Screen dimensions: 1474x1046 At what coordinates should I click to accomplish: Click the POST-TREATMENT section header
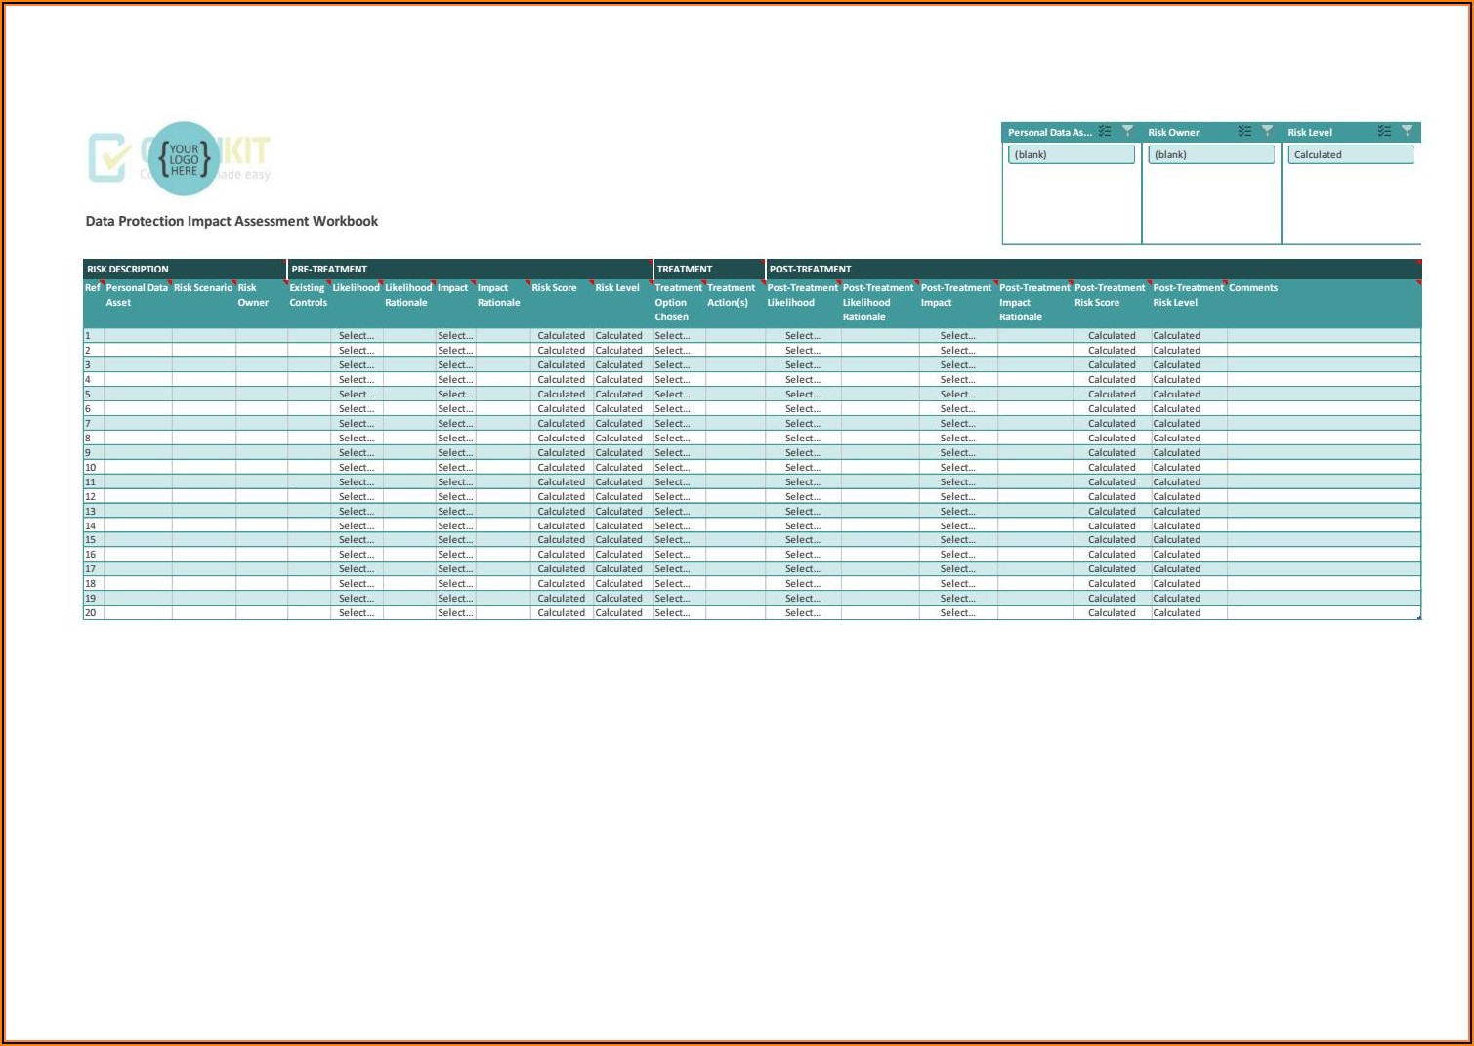pos(810,270)
